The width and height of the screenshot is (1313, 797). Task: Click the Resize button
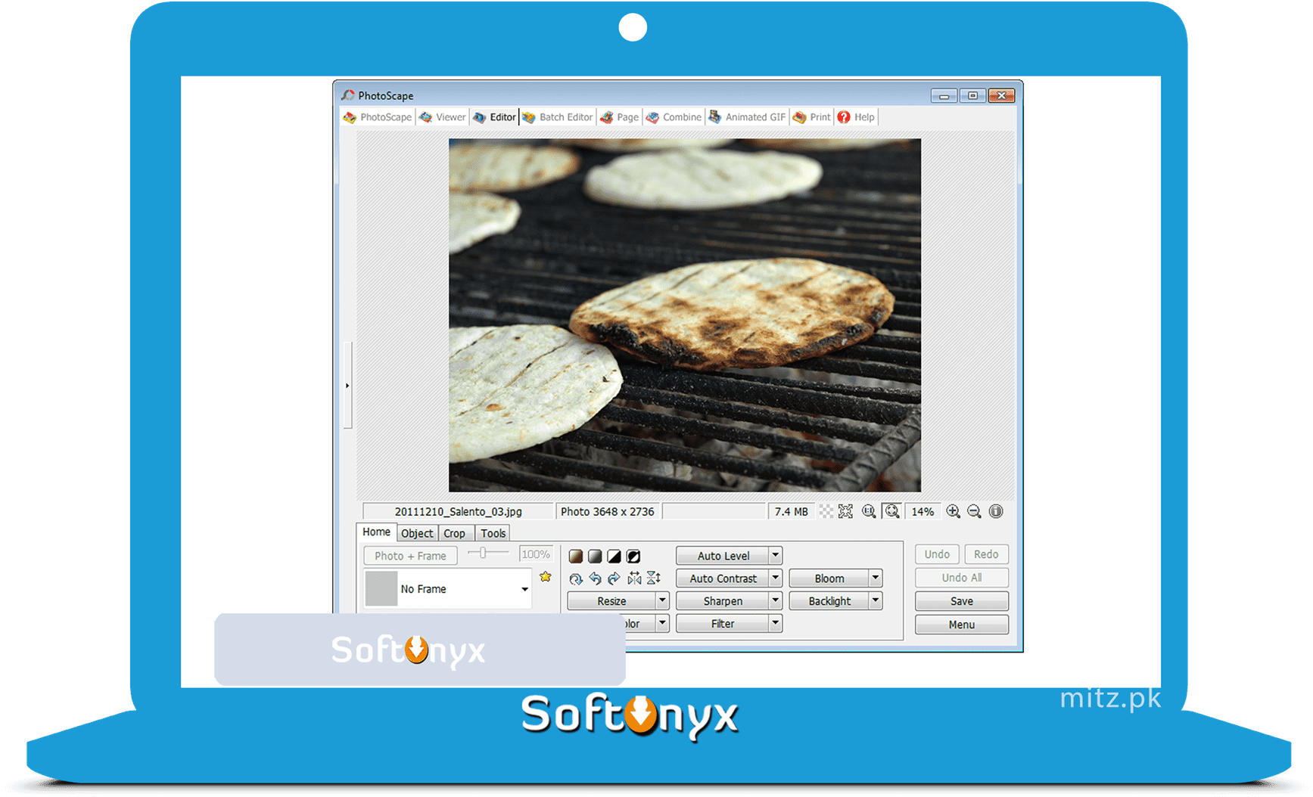click(x=611, y=601)
